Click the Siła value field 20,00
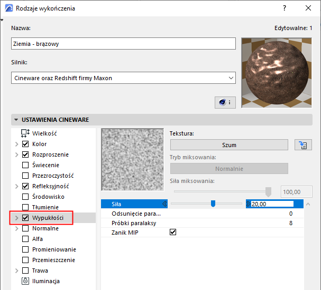 click(x=272, y=204)
